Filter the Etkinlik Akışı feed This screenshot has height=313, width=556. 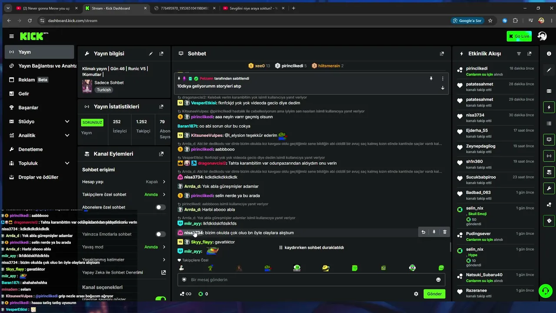pyautogui.click(x=519, y=53)
